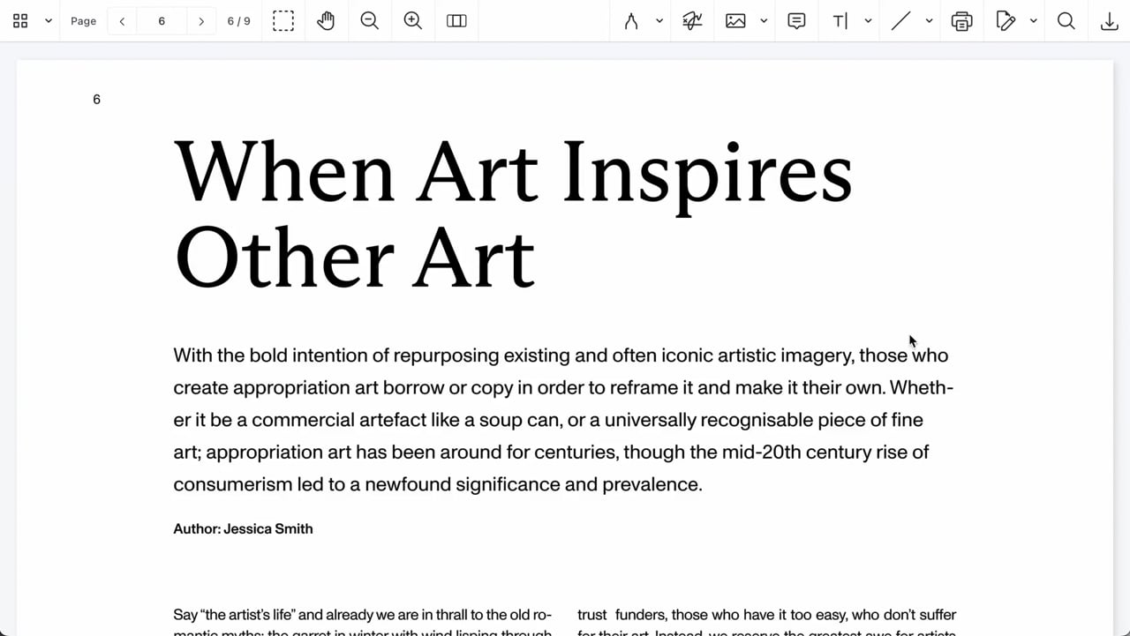Select the text annotation tool
This screenshot has height=636, width=1130.
tap(840, 21)
